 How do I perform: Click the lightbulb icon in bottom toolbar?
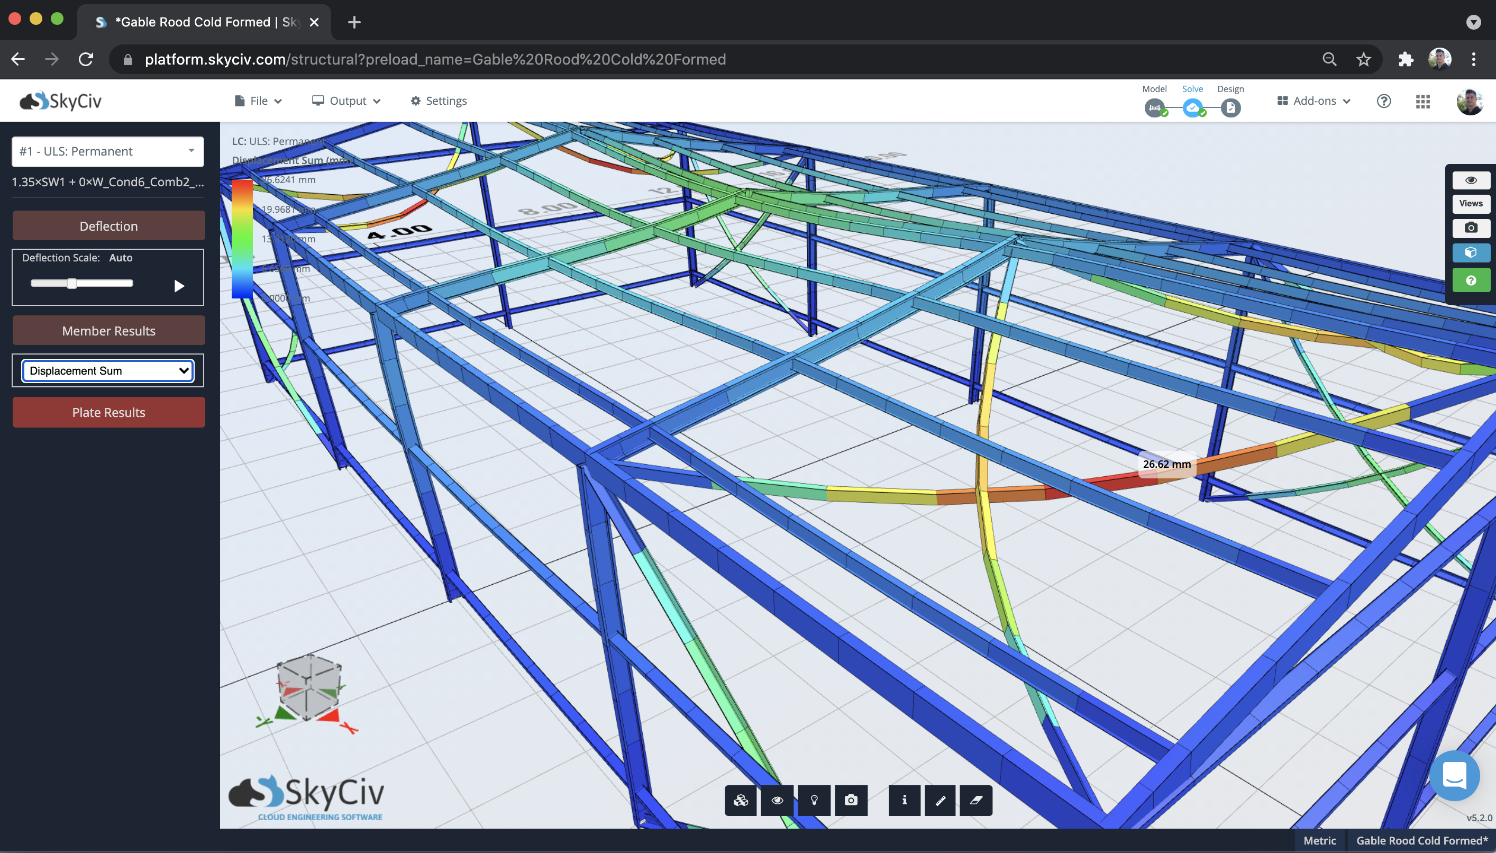pyautogui.click(x=814, y=800)
